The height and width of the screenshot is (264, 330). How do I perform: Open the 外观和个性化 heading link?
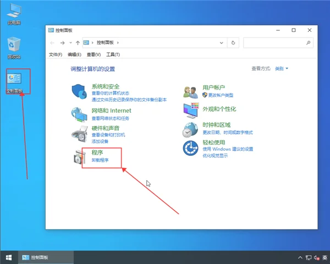pyautogui.click(x=219, y=109)
